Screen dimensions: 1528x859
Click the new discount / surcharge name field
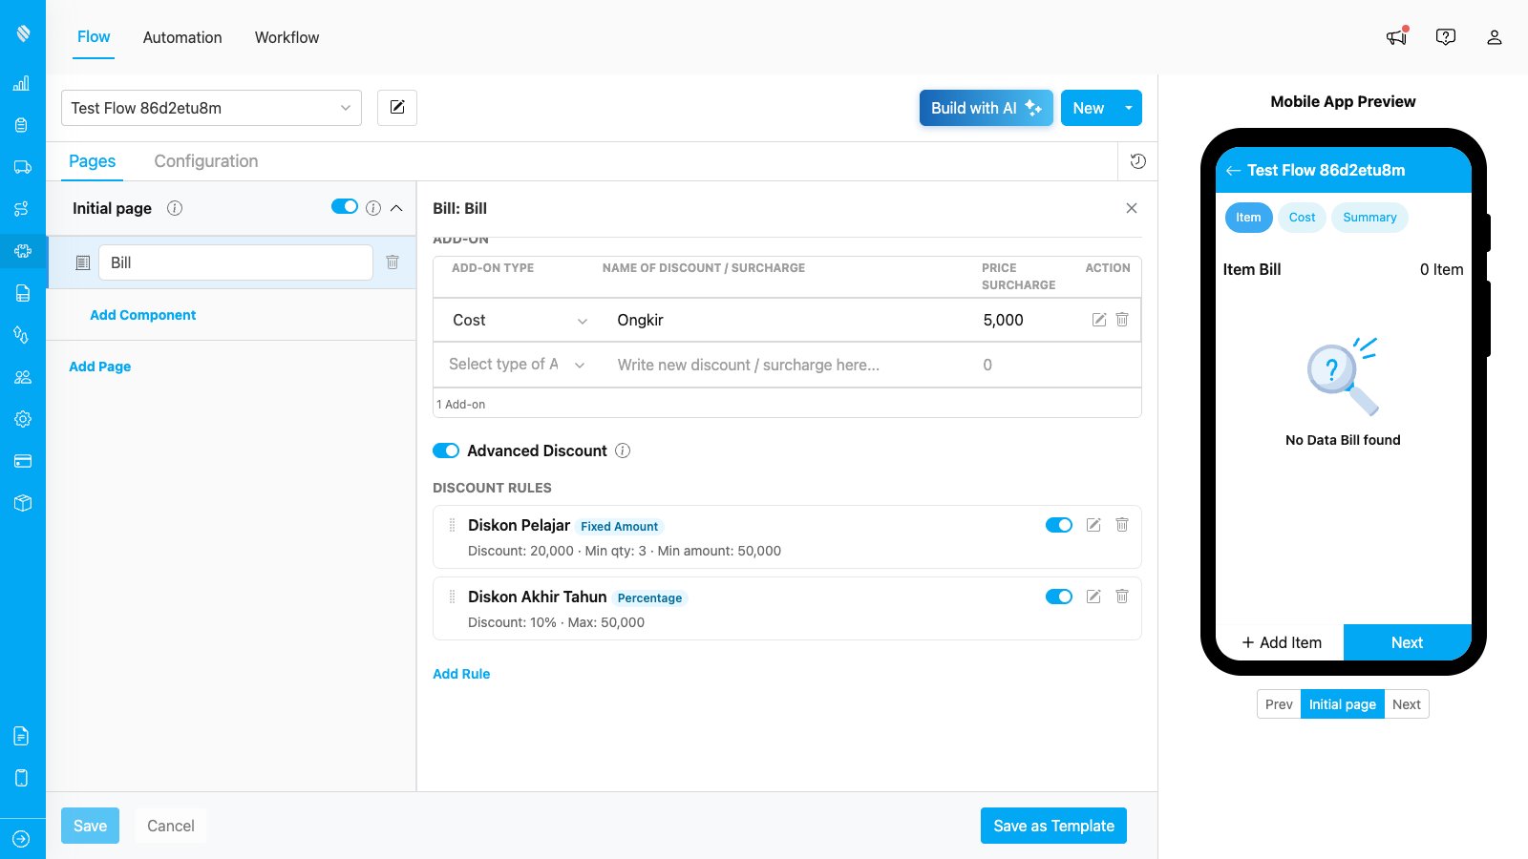[x=786, y=365]
